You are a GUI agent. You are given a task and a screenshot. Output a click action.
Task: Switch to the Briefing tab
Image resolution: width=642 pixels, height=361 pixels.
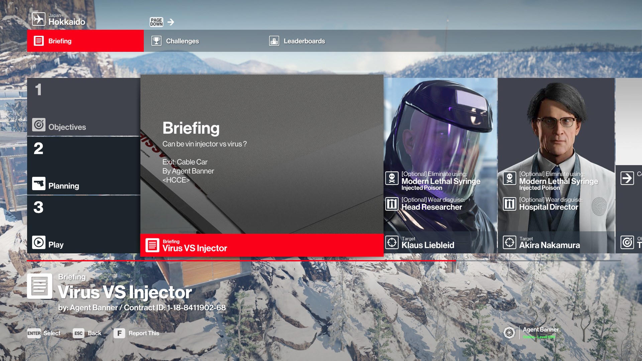pos(85,41)
